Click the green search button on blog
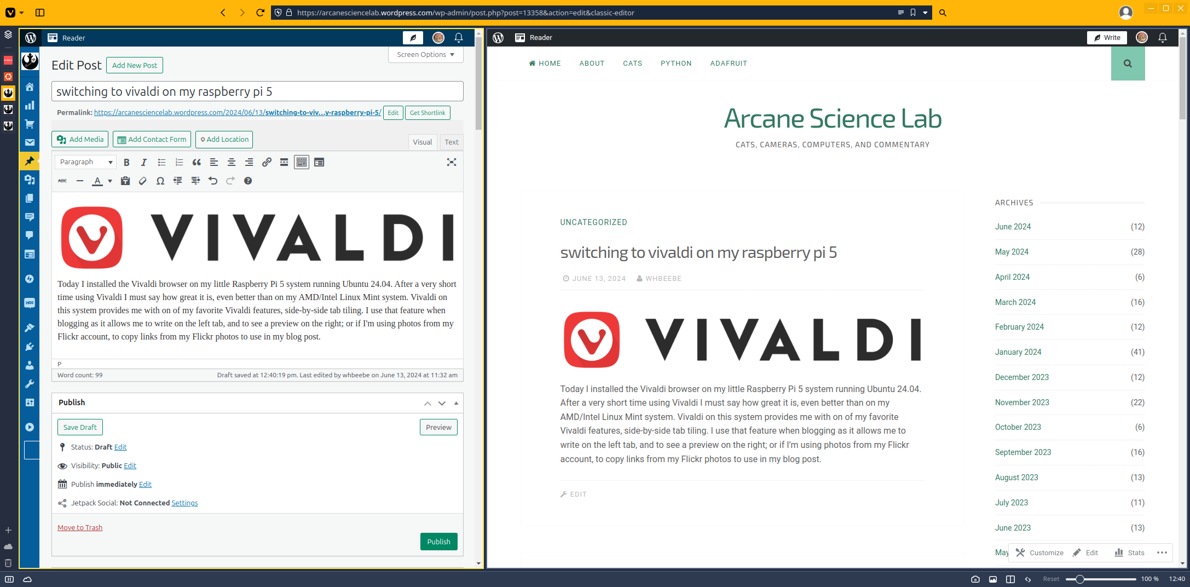Screen dimensions: 1190x587 [1128, 64]
